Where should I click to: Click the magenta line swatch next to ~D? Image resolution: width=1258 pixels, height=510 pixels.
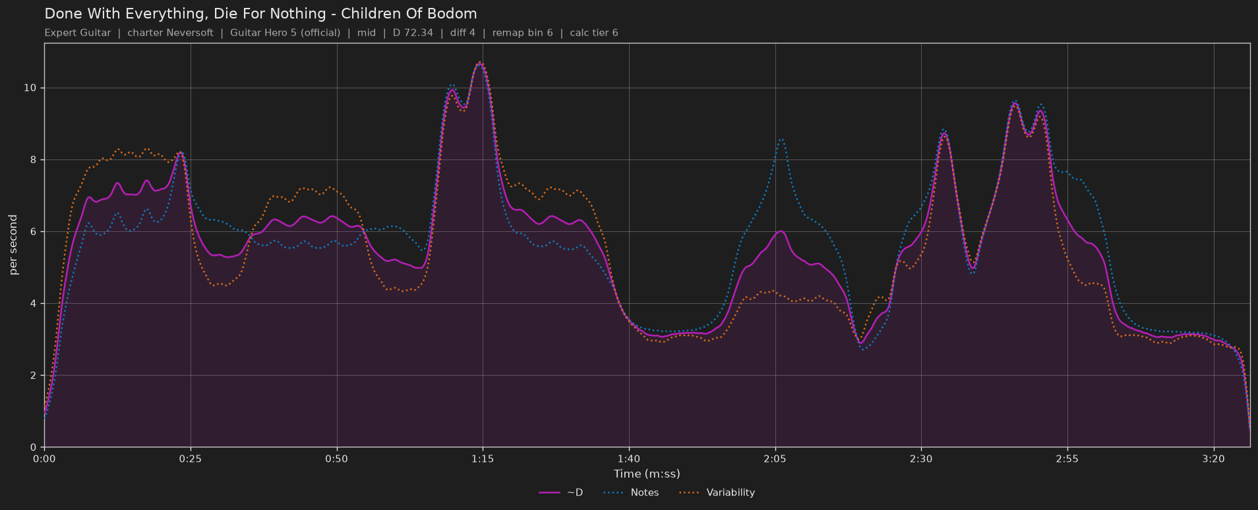pos(549,493)
